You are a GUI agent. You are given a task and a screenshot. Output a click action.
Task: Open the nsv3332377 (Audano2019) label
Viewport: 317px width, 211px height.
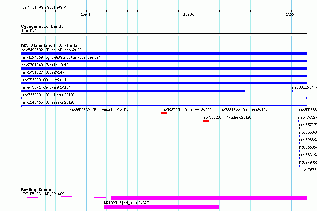(x=227, y=117)
